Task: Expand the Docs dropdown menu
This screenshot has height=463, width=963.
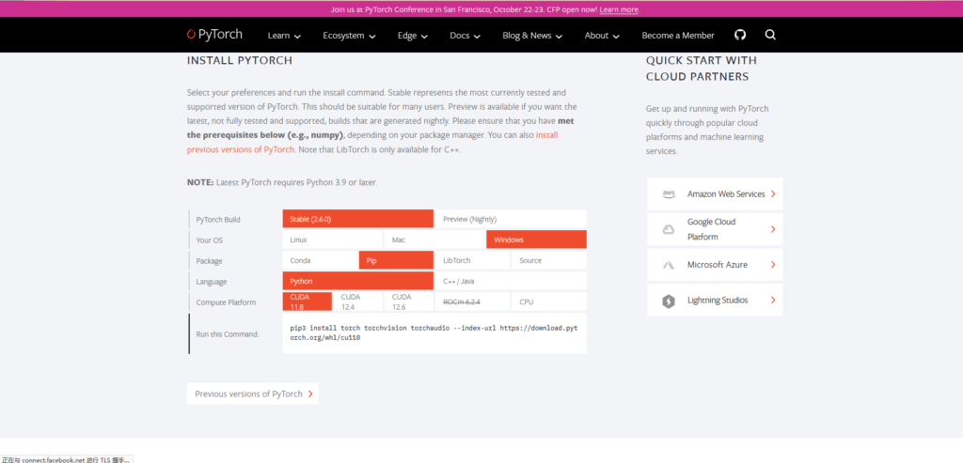Action: point(465,36)
